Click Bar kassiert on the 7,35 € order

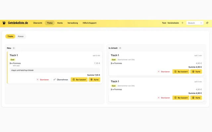(79, 80)
